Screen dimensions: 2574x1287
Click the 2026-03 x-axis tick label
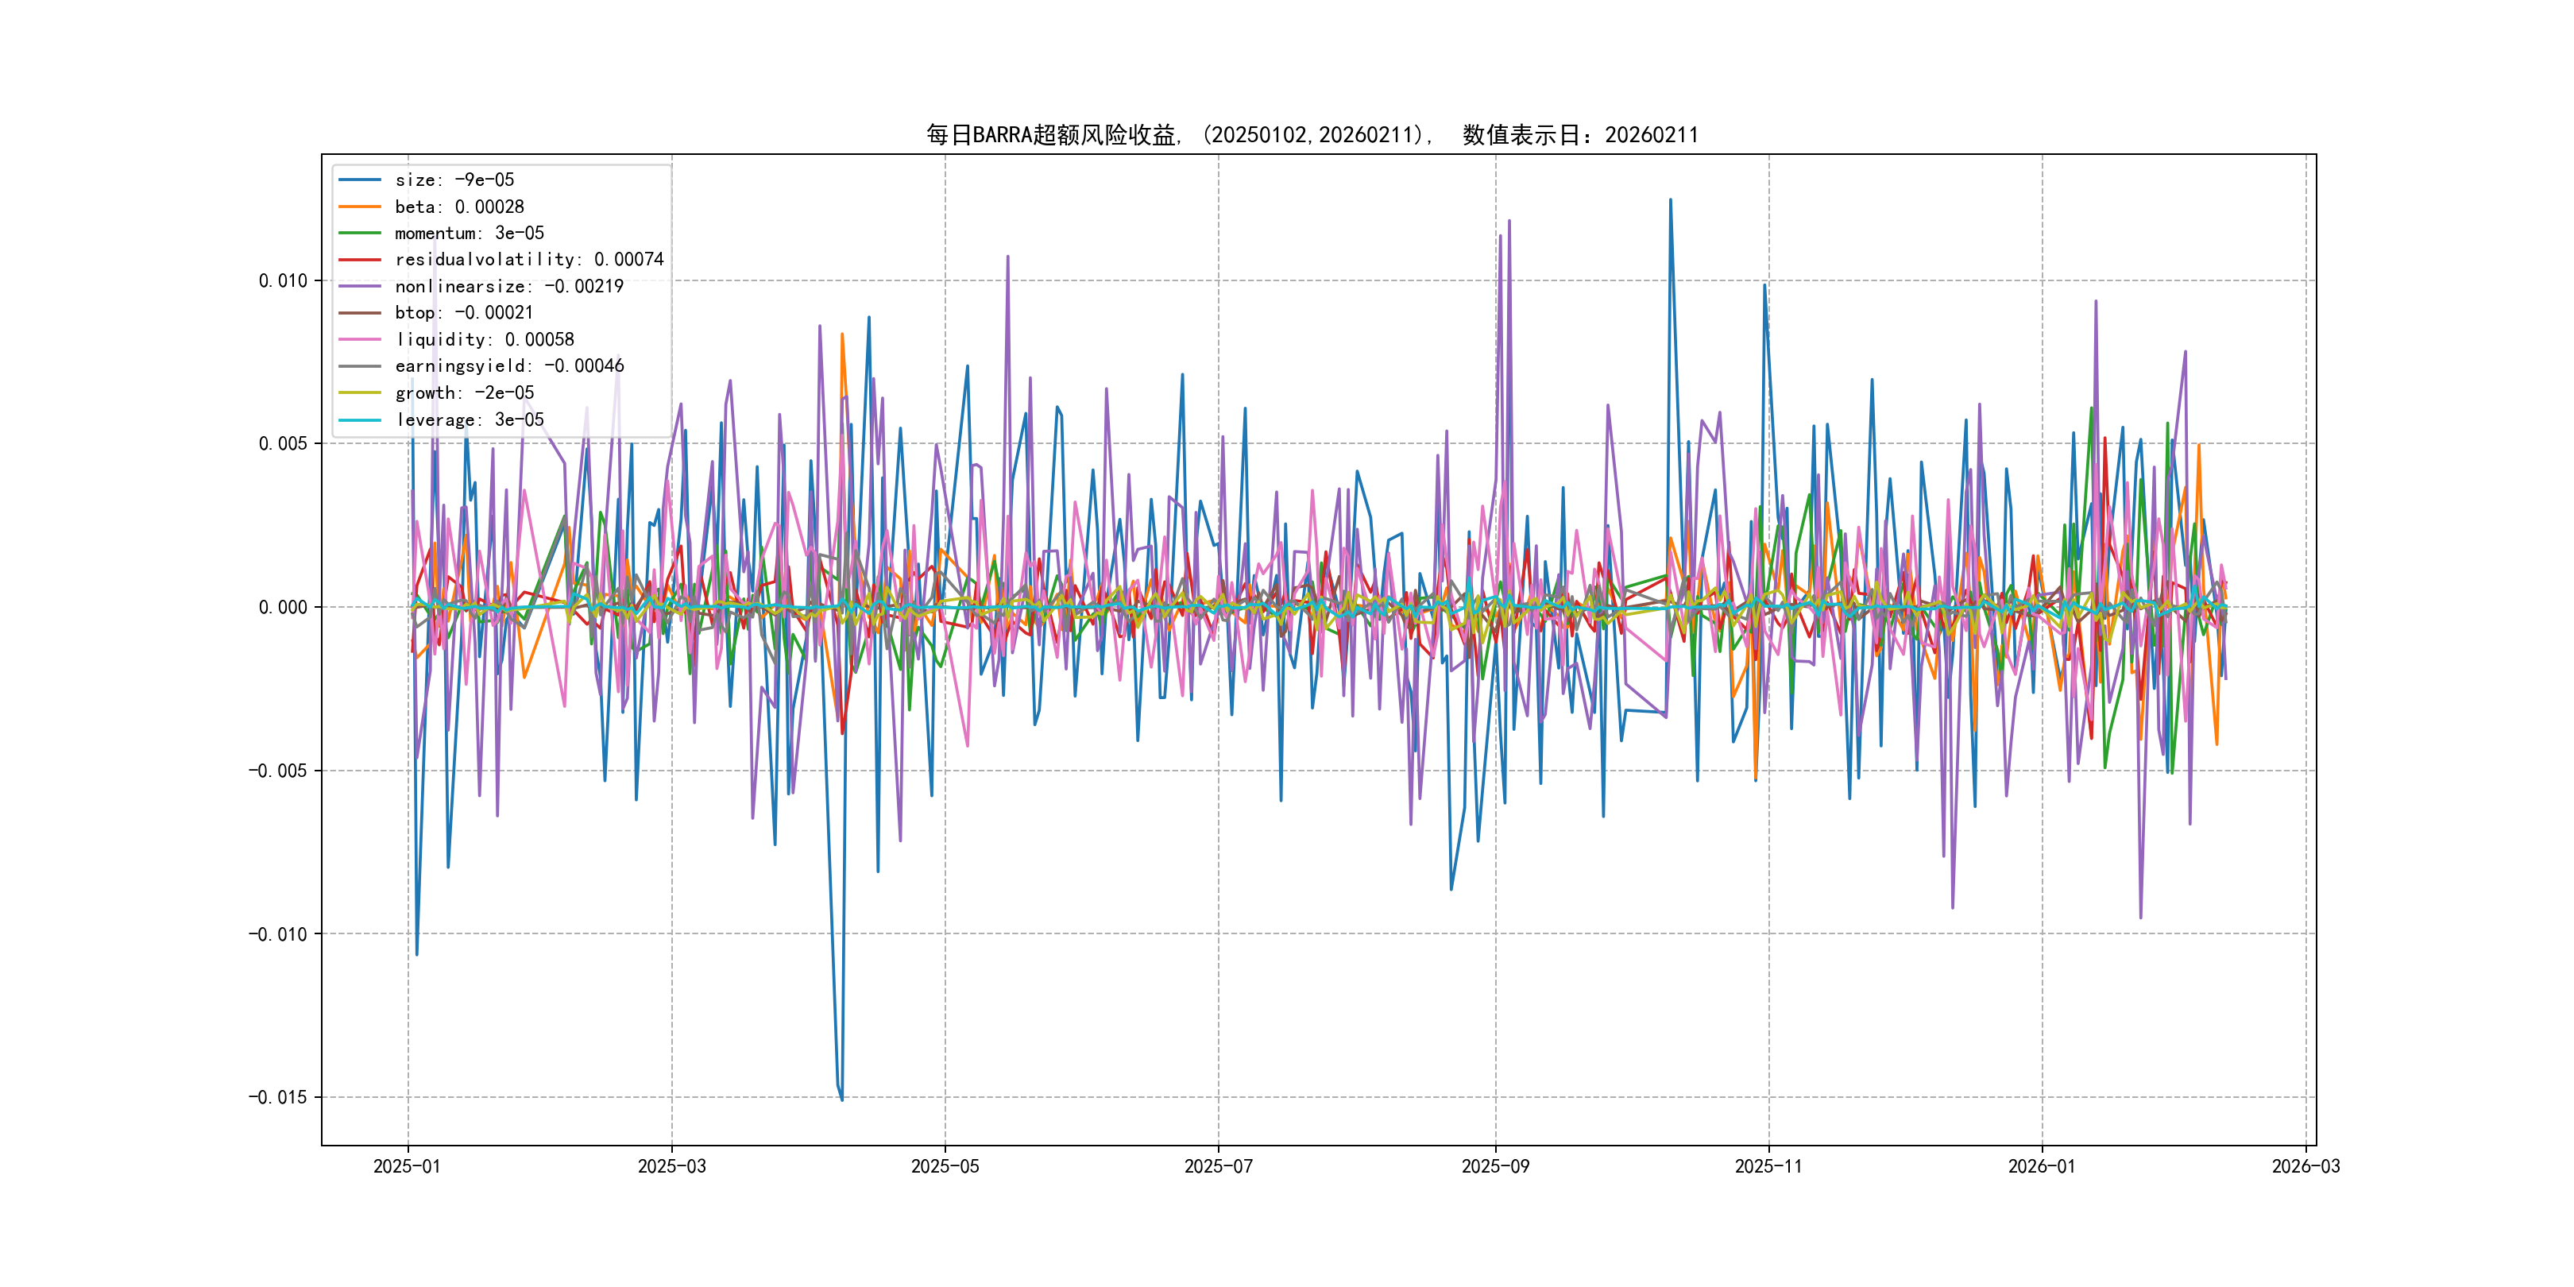[2305, 1166]
